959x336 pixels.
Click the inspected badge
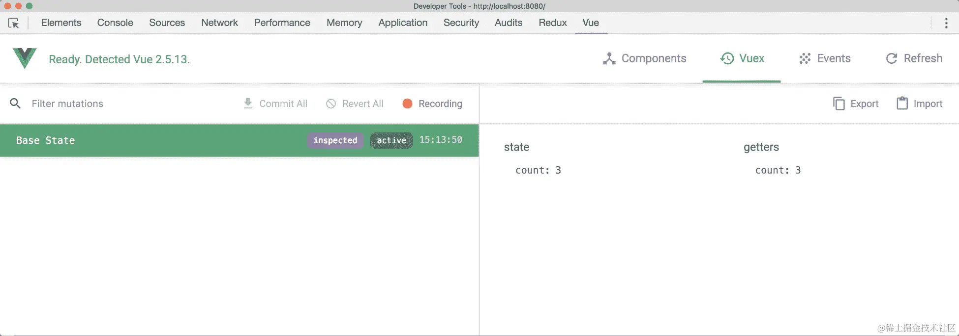335,140
